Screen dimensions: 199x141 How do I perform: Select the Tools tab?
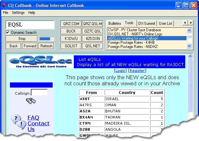point(129,23)
